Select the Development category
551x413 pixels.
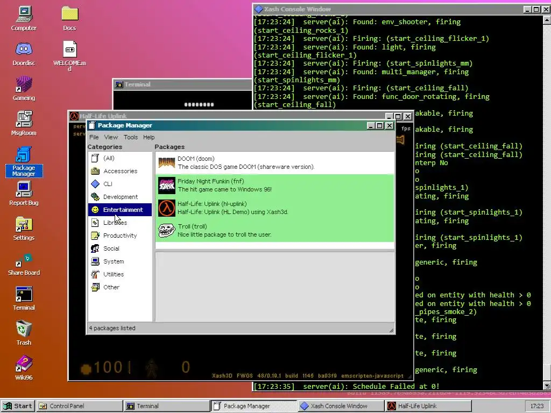(x=120, y=197)
